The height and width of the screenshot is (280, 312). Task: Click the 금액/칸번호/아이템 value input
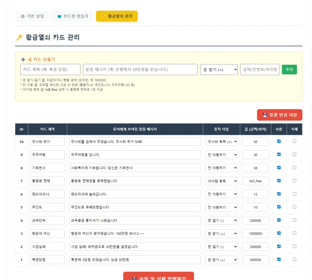tap(260, 69)
